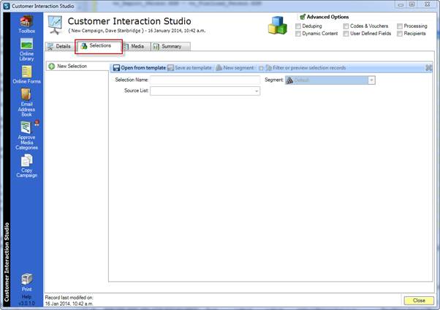Open the Toolbox icon in sidebar

click(26, 21)
